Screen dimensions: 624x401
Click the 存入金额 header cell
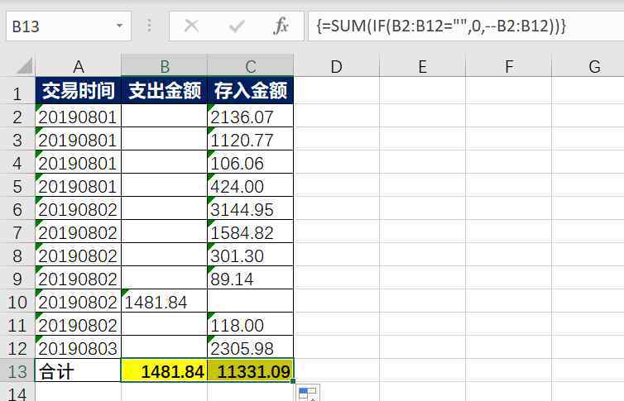pos(251,91)
